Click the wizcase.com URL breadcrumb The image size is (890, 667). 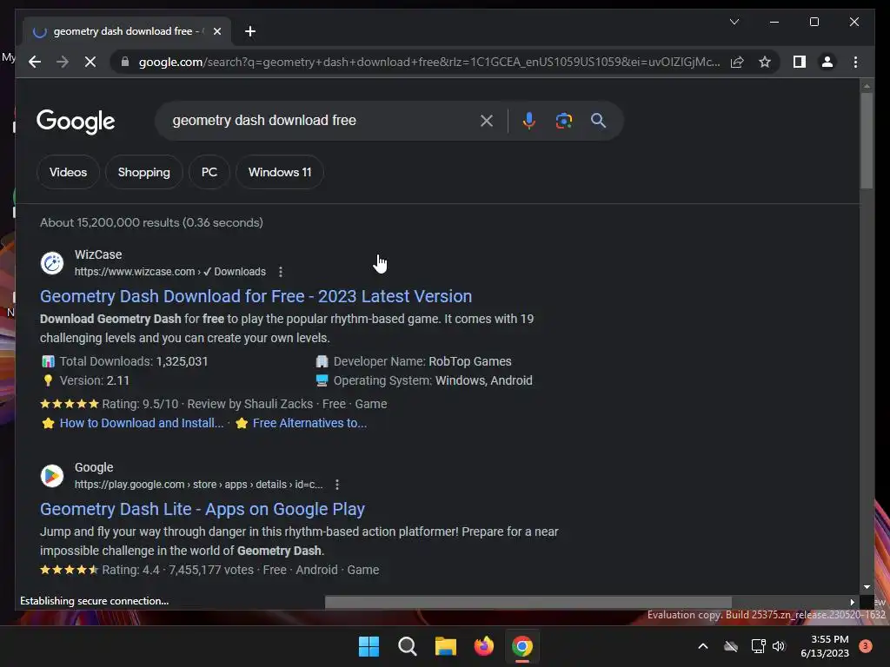click(x=169, y=272)
